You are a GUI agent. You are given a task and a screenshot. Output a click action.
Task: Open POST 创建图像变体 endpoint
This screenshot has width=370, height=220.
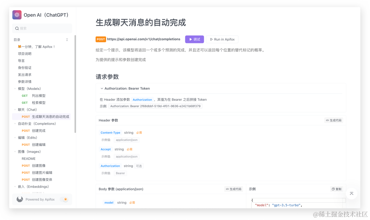coord(42,180)
